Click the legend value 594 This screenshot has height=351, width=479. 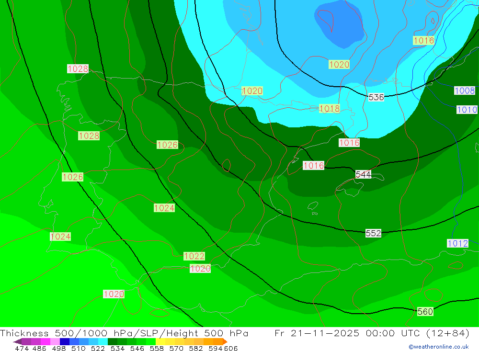click(x=215, y=348)
